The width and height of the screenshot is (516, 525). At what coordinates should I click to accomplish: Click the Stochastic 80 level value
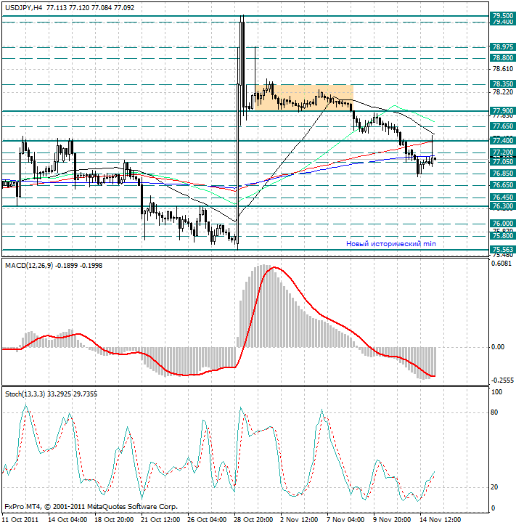coord(494,412)
